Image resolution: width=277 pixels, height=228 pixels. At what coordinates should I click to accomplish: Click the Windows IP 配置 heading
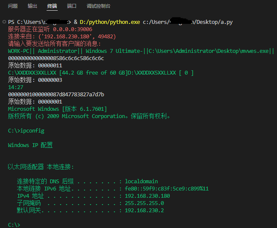30,145
